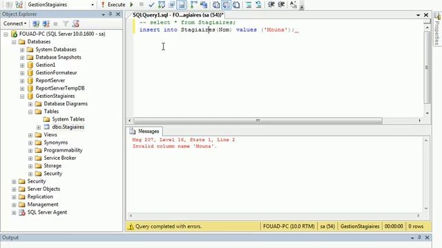
Task: Collapse the FOUAD-PC server node
Action: [6, 34]
